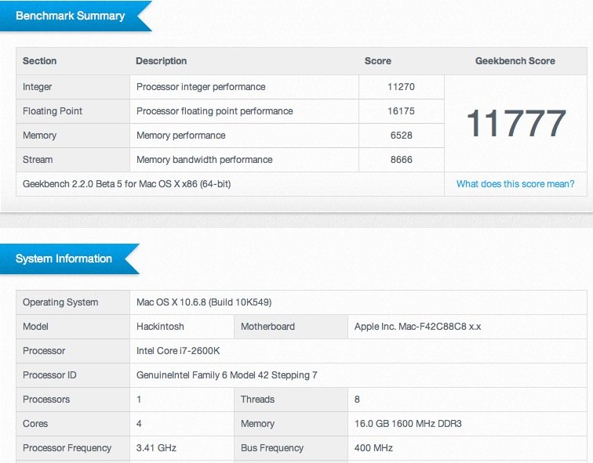The image size is (593, 463).
Task: Click the '3.41 GHz' frequency value
Action: pyautogui.click(x=156, y=448)
